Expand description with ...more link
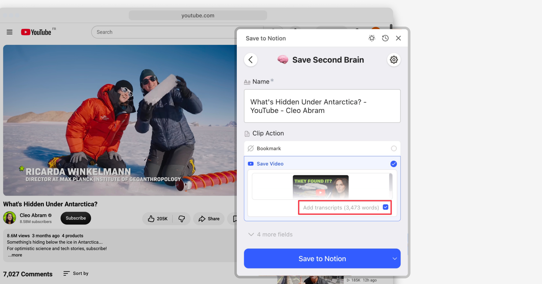The width and height of the screenshot is (542, 284). click(x=15, y=255)
